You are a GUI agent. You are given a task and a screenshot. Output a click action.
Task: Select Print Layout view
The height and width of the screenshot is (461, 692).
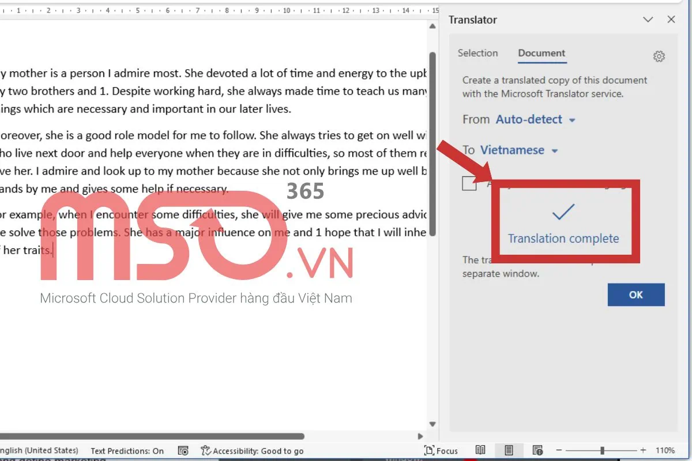[x=509, y=451]
